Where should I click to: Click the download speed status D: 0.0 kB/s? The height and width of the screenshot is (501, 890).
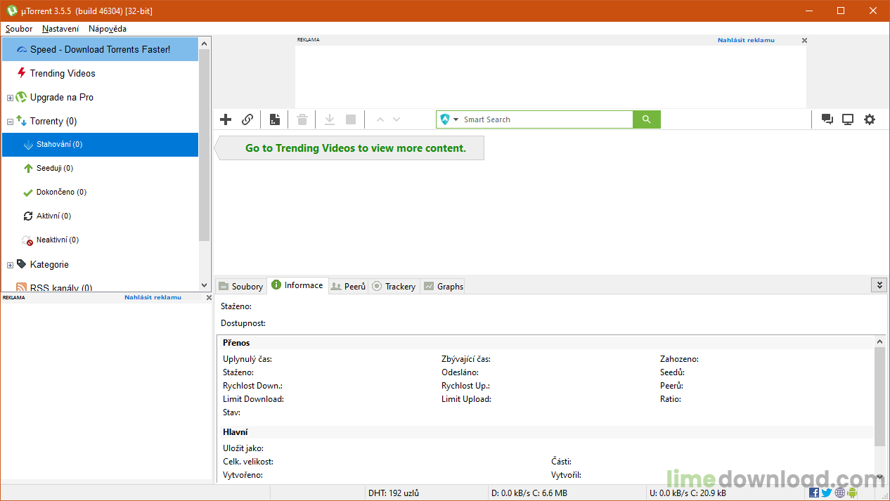click(x=529, y=493)
